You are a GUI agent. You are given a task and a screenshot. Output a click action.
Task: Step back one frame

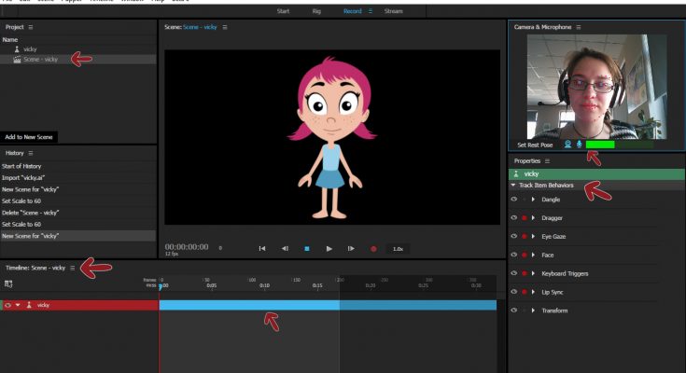pos(285,248)
